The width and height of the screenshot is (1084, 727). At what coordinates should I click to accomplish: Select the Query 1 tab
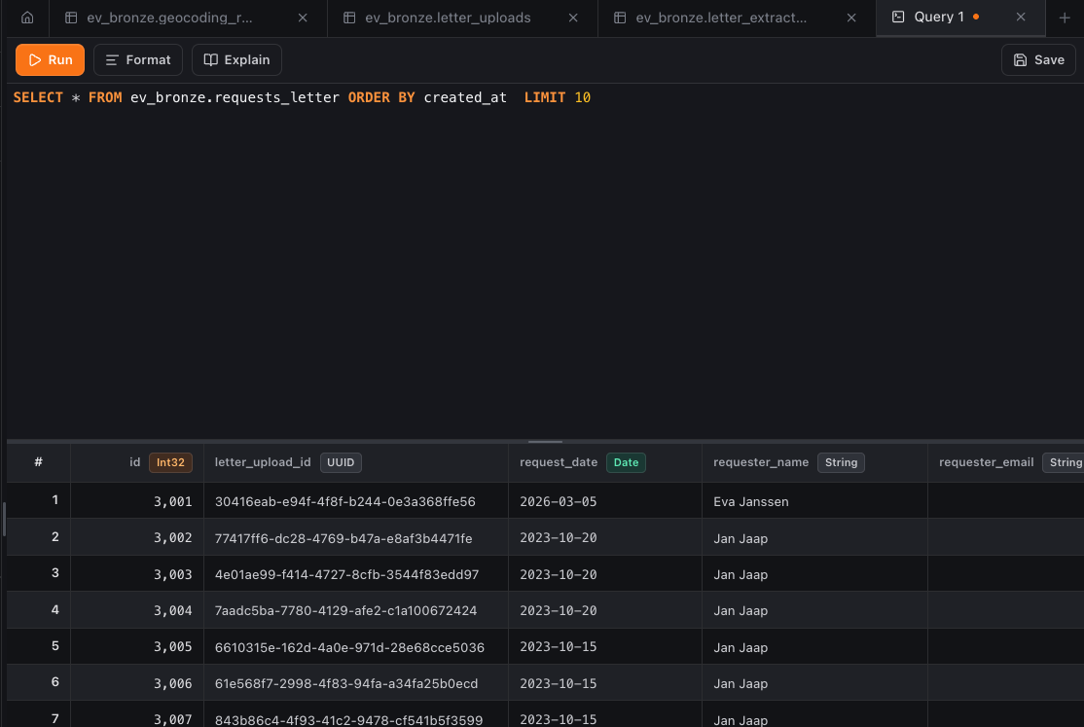coord(938,18)
